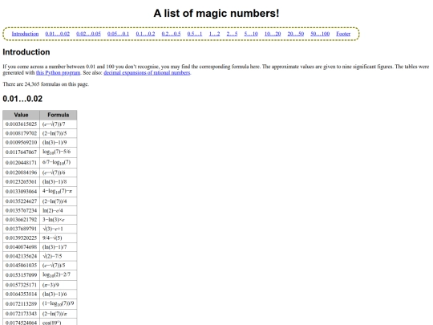Image resolution: width=433 pixels, height=325 pixels.
Task: Select value cell 0.0142135624
Action: click(22, 256)
